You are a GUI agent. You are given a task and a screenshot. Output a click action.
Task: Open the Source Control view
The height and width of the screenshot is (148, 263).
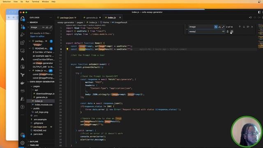pyautogui.click(x=22, y=27)
